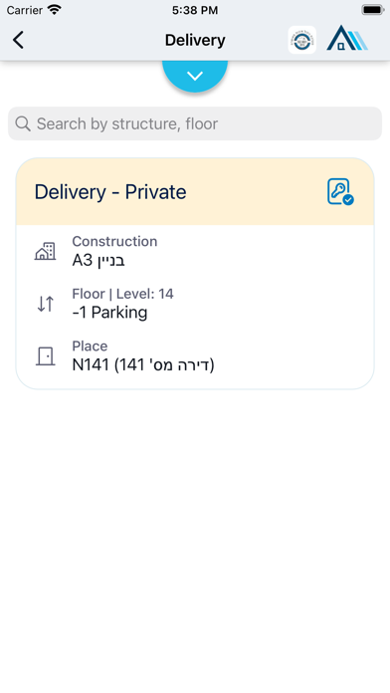The image size is (390, 693).
Task: Tap the Floor | Level: 14 label
Action: tap(122, 294)
